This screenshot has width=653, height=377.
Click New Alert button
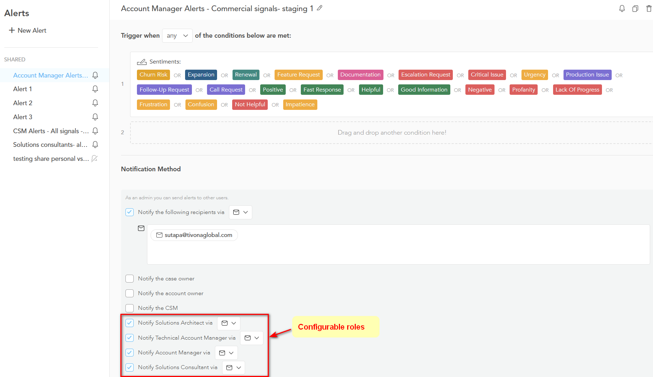28,31
